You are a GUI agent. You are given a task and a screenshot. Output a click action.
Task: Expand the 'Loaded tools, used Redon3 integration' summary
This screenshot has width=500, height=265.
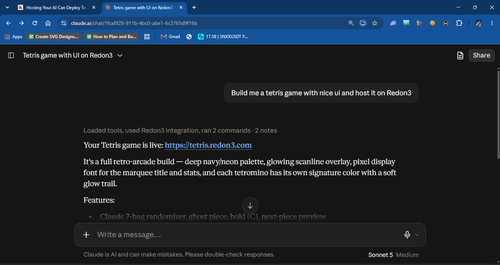(x=180, y=130)
